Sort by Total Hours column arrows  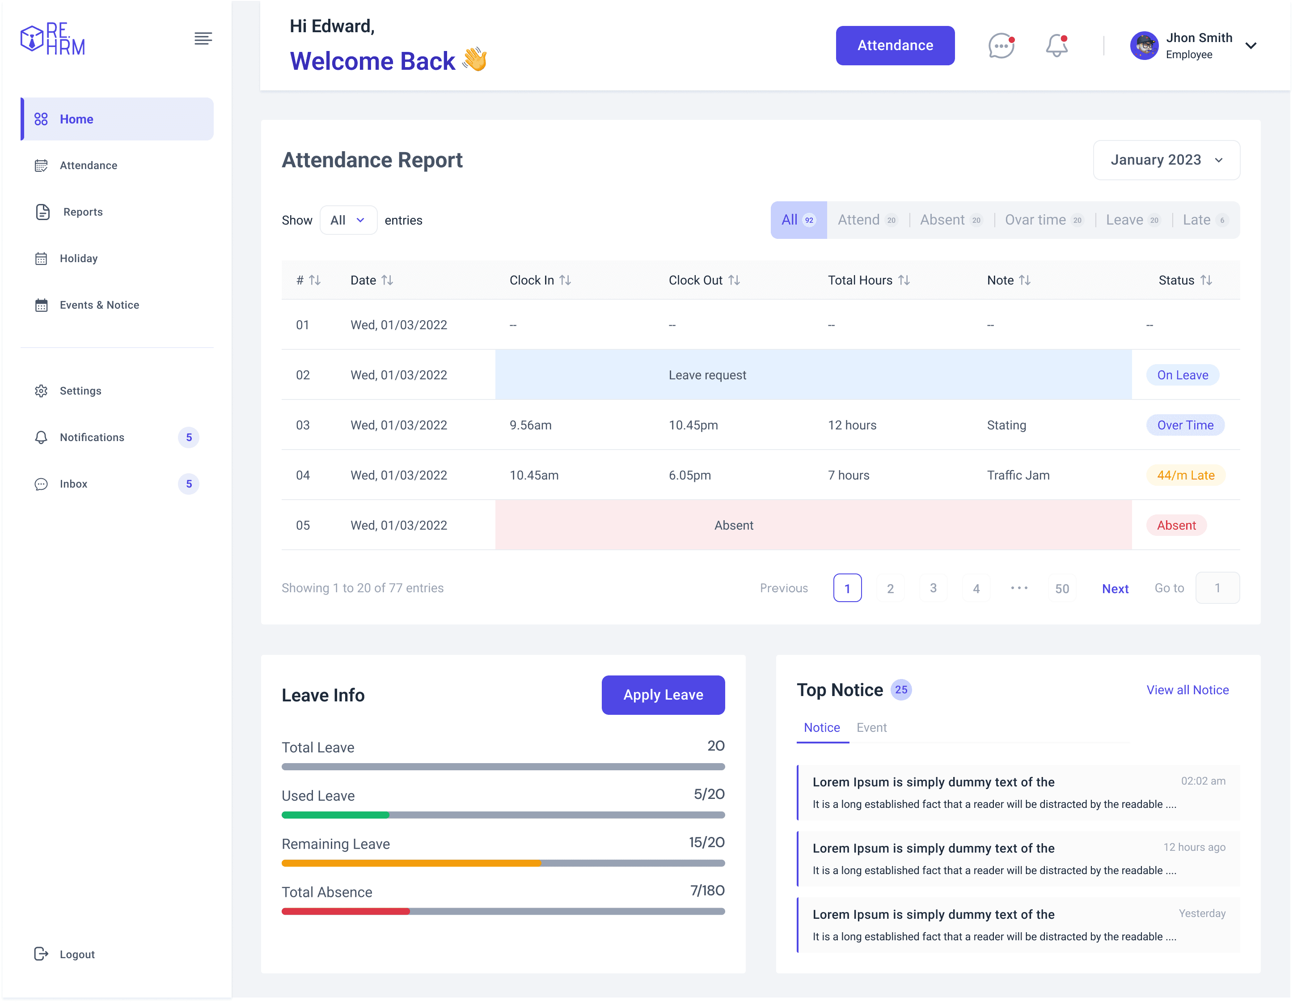(904, 280)
